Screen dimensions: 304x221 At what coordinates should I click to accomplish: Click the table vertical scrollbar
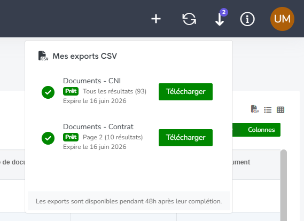pyautogui.click(x=284, y=185)
